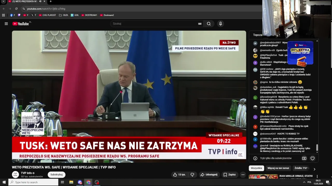Open the Windows Start menu

click(x=4, y=182)
